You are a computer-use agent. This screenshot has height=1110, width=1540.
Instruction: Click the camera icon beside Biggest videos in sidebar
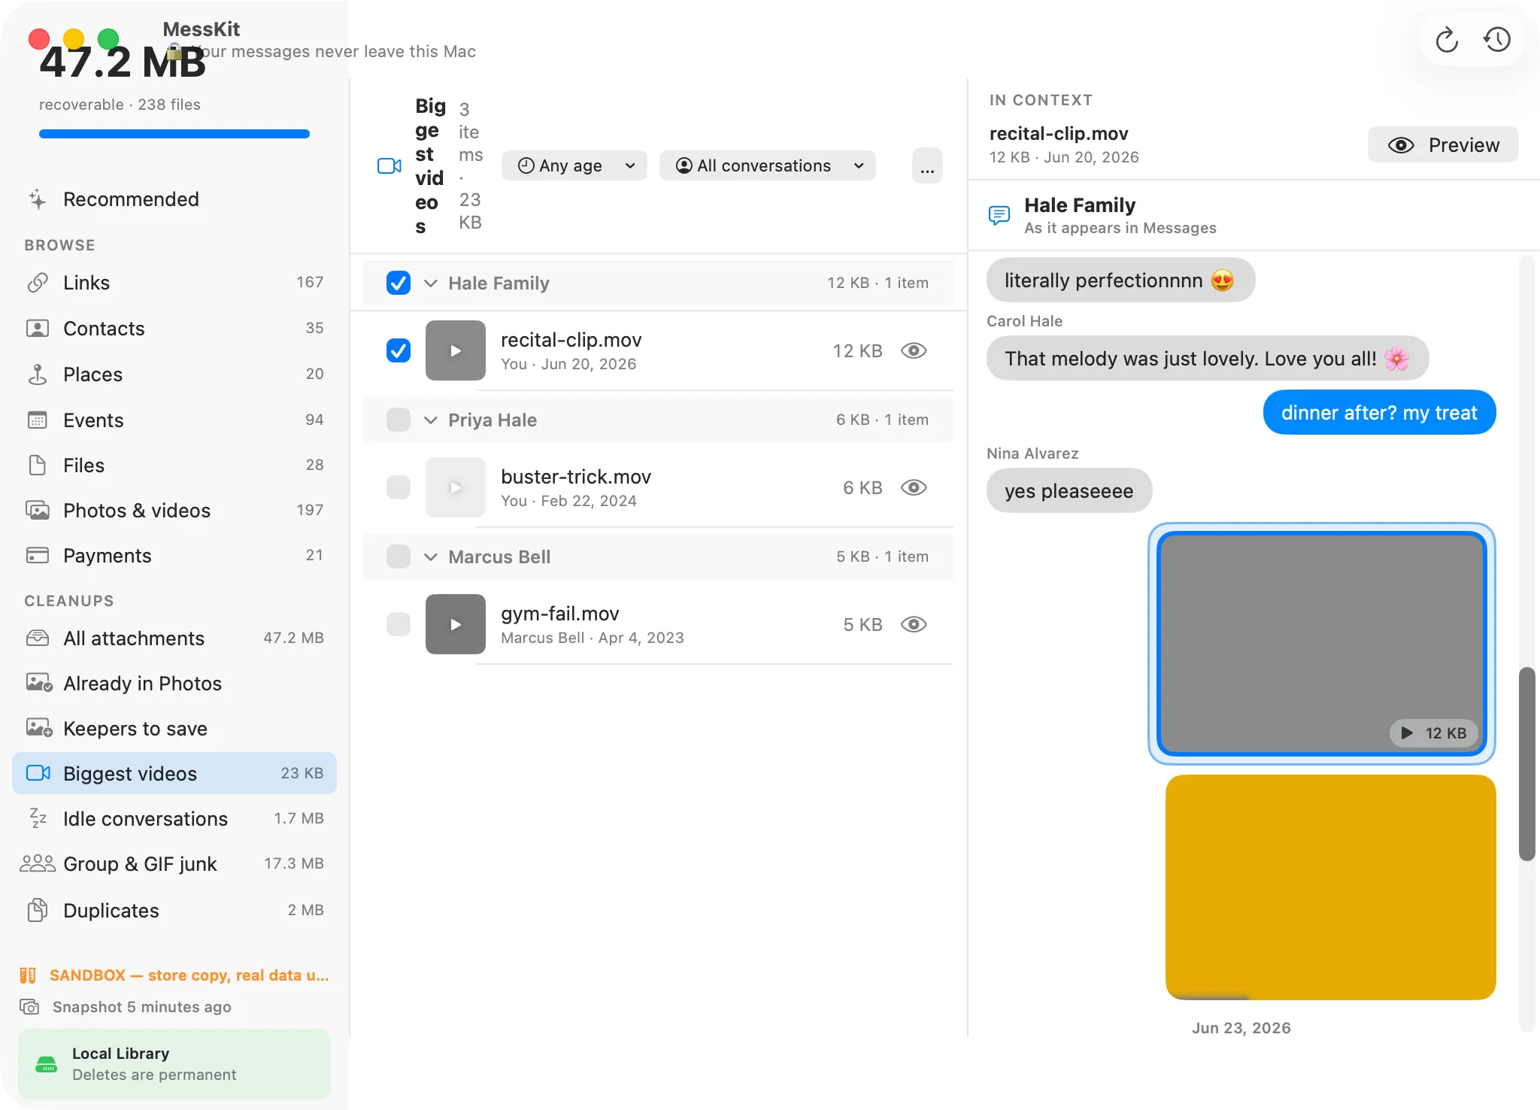[x=38, y=773]
